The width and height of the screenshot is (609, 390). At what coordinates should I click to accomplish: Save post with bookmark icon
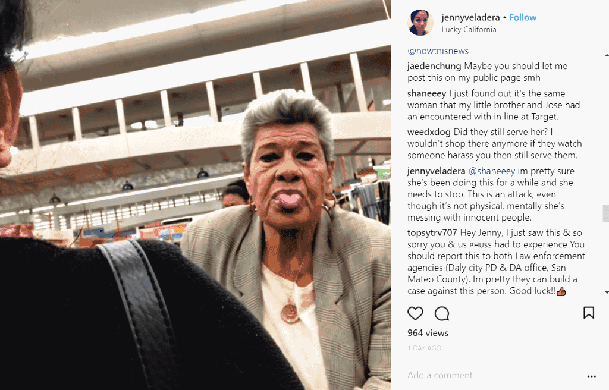pos(589,313)
